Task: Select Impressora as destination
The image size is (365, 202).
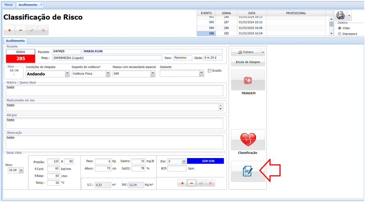Action: (339, 34)
